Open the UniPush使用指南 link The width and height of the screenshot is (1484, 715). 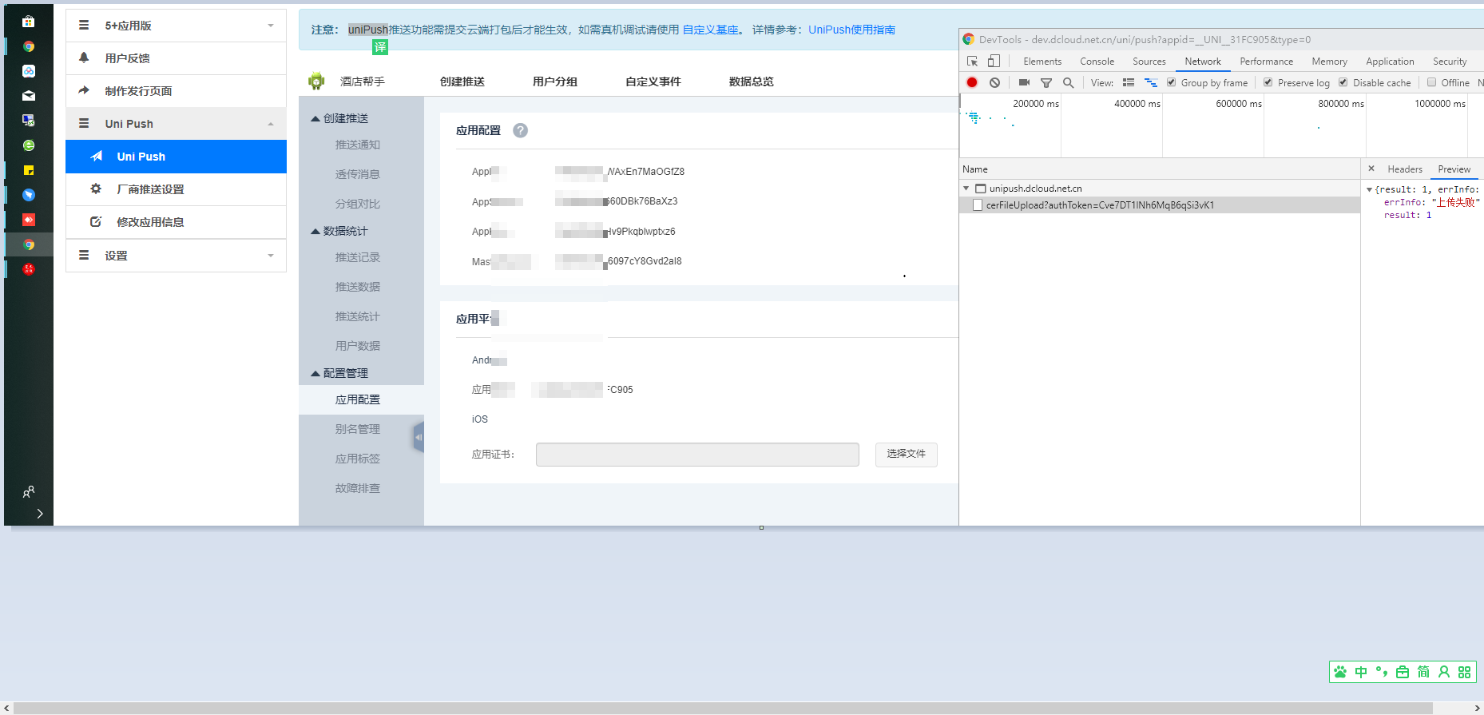tap(851, 30)
